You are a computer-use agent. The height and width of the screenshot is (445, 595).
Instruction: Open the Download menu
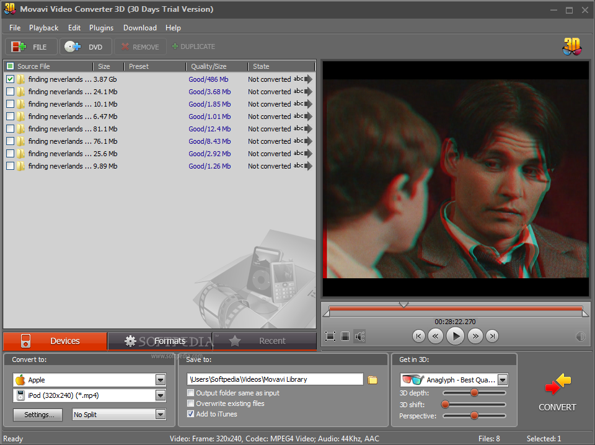pos(139,28)
